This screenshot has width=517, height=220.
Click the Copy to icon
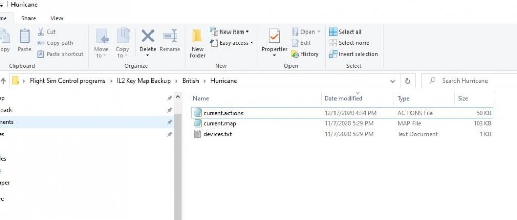point(124,36)
